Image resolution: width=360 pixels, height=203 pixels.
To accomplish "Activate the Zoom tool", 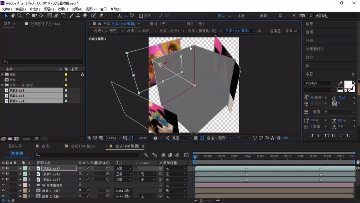I will pyautogui.click(x=20, y=16).
